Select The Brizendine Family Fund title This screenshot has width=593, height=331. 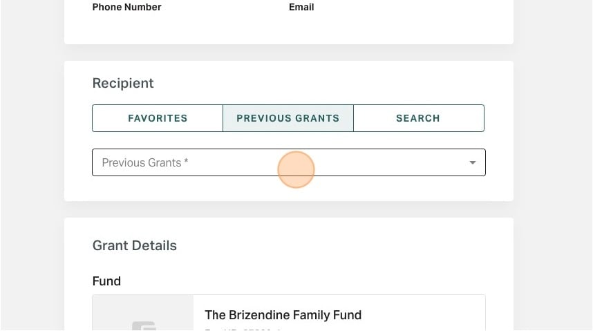pyautogui.click(x=283, y=315)
